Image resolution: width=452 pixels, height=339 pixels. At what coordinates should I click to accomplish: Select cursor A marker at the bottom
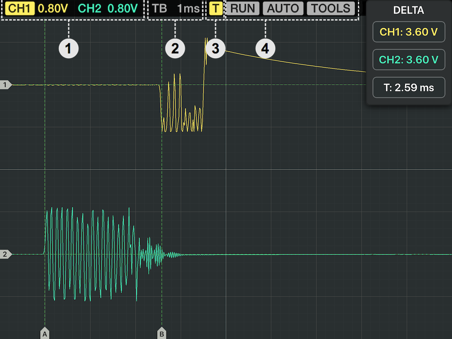point(45,334)
